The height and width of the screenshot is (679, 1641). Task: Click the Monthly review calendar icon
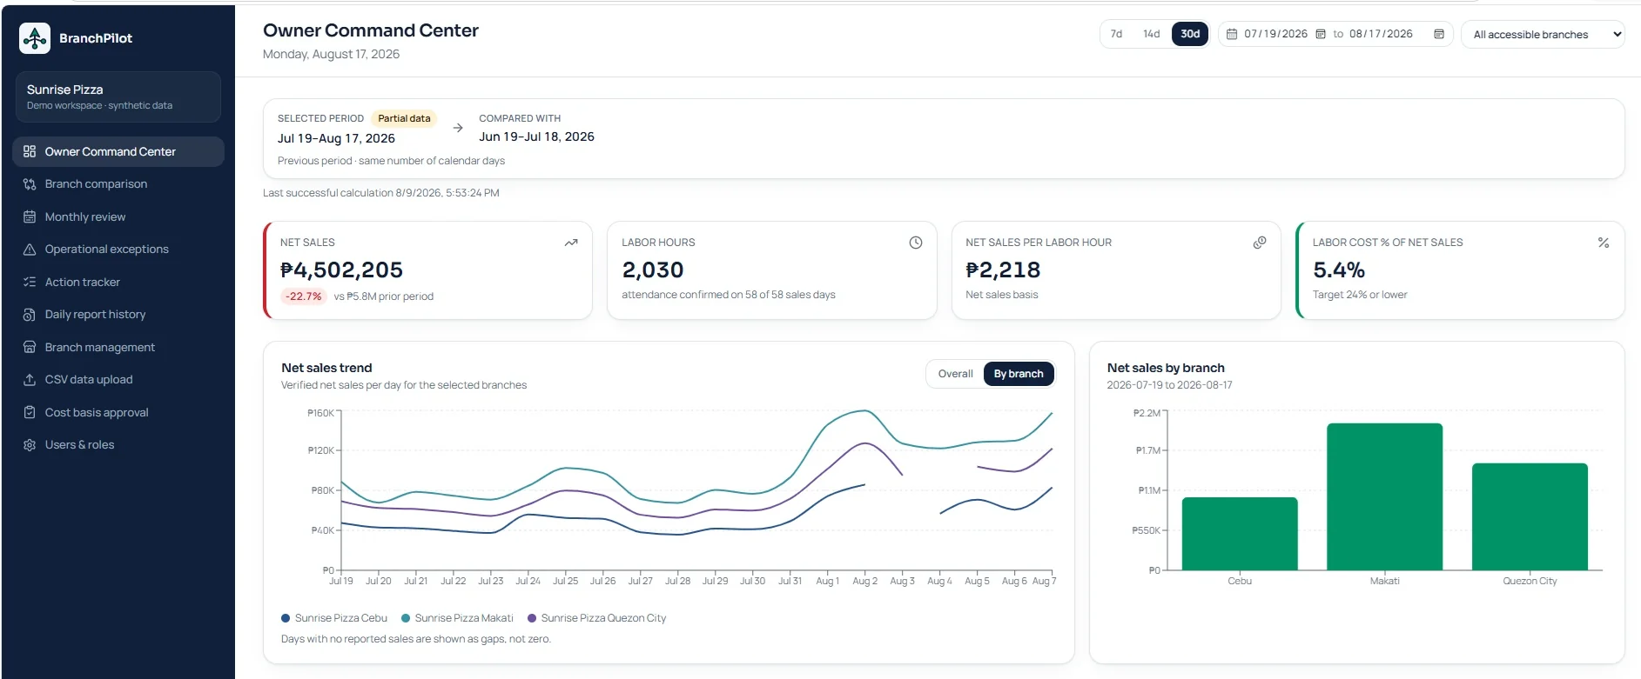(x=30, y=216)
